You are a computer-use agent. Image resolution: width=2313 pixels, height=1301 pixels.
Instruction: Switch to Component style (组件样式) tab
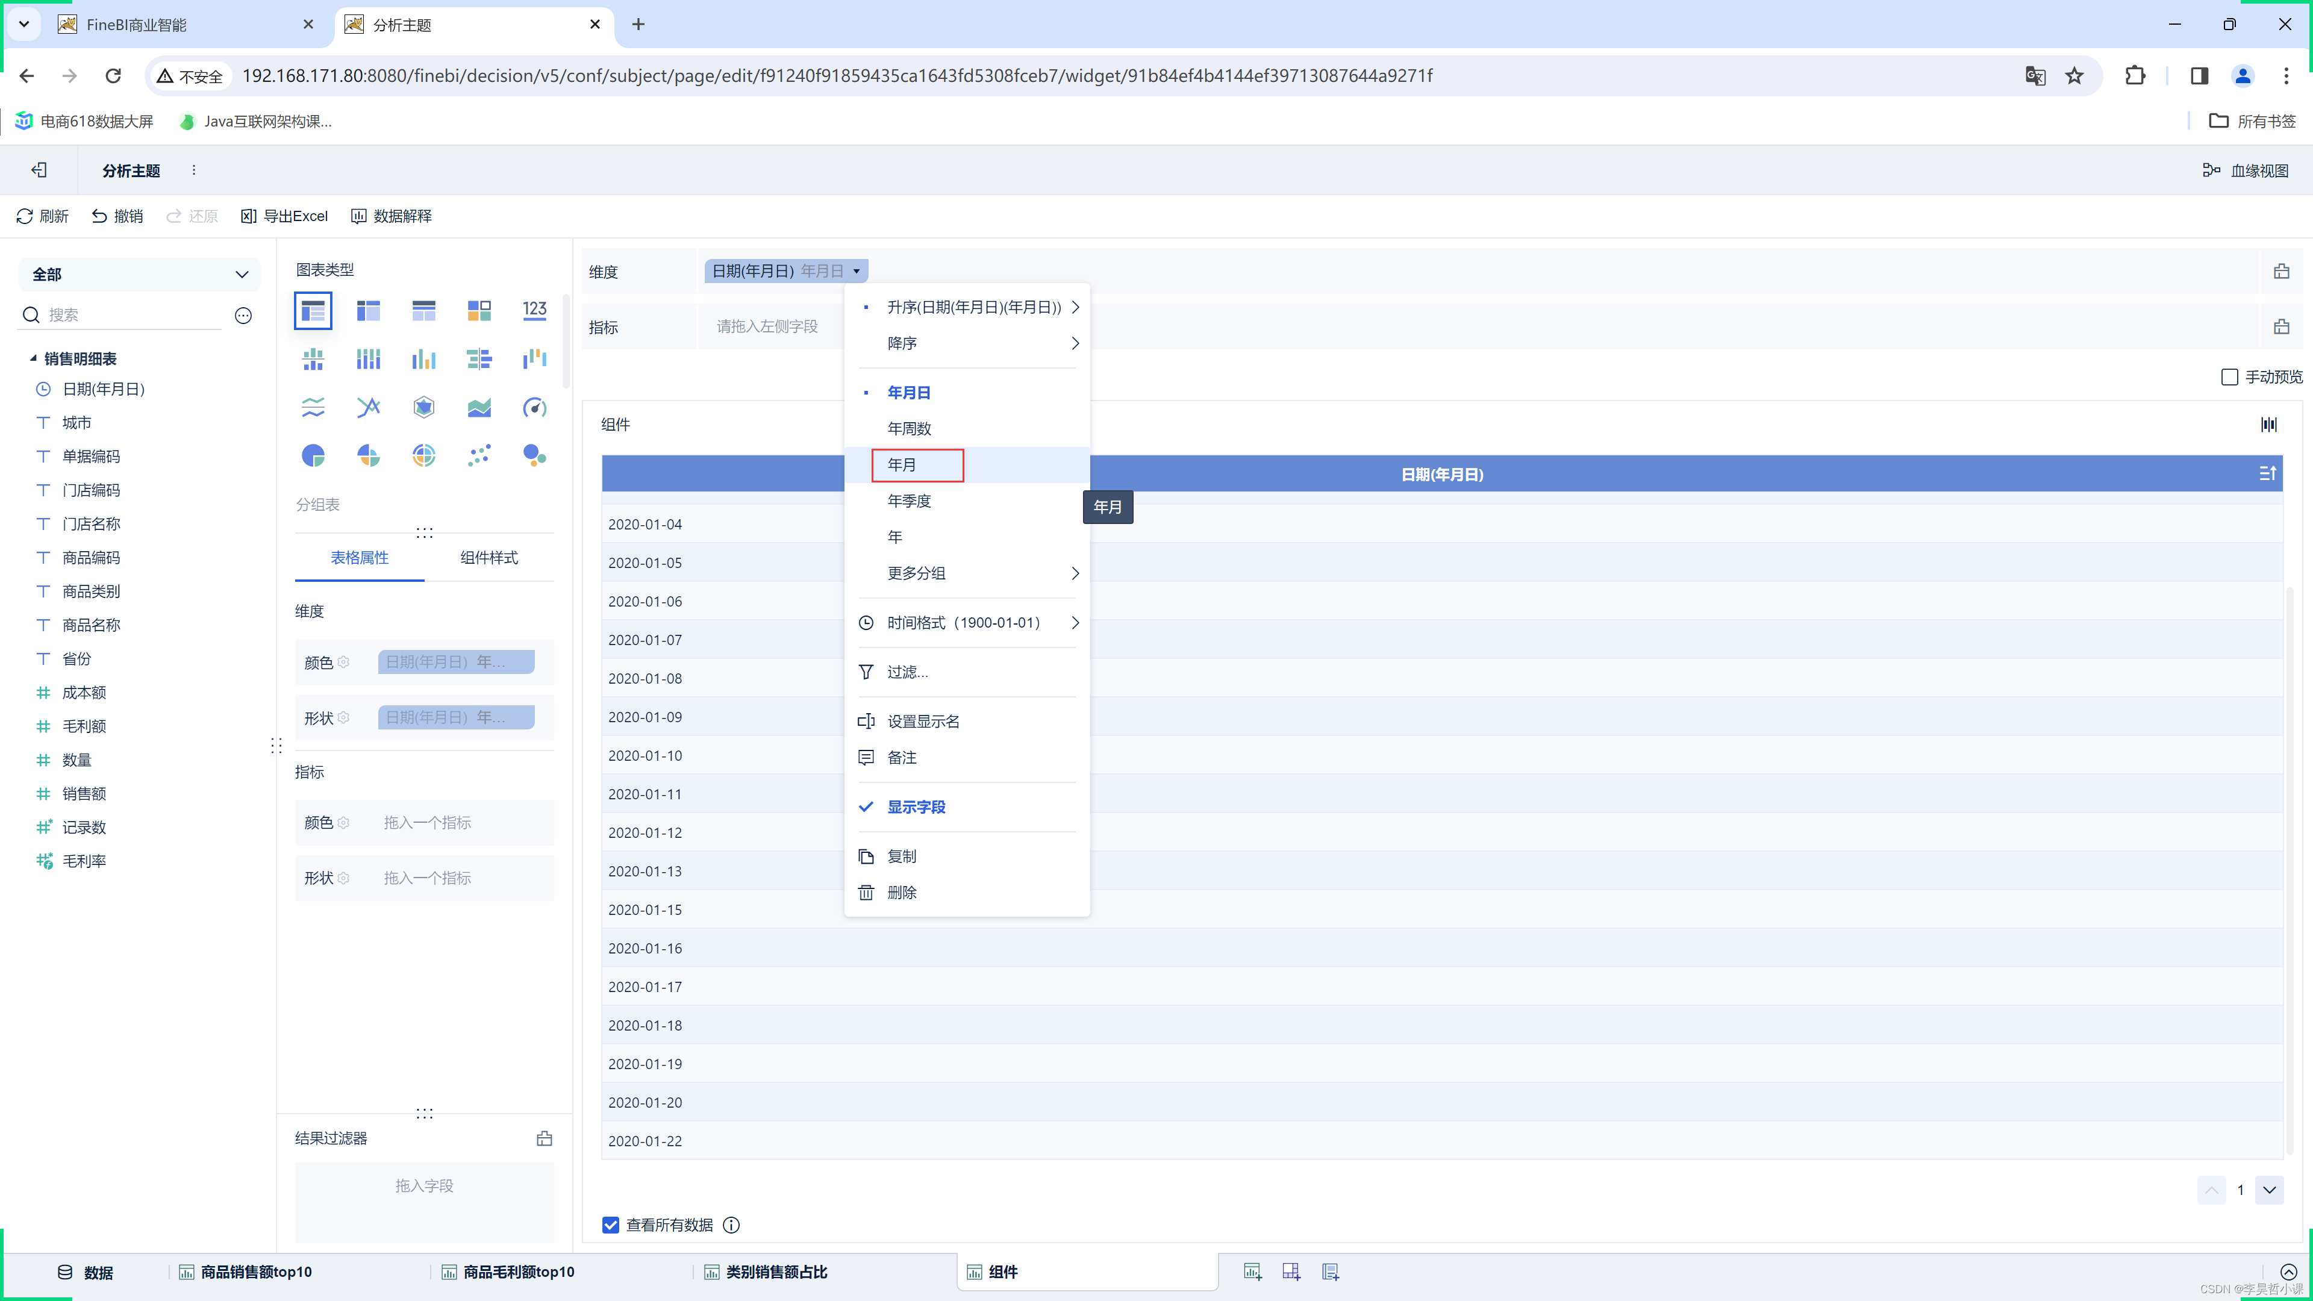coord(489,558)
